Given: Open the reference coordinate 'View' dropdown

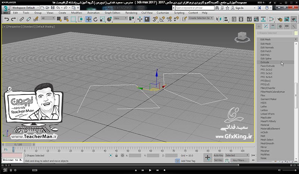Looking at the screenshot, I should tap(120, 18).
